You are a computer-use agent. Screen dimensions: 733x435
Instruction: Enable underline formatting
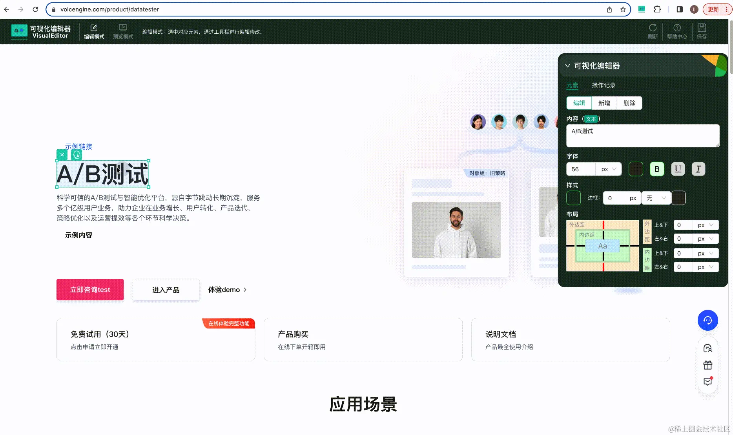[678, 169]
